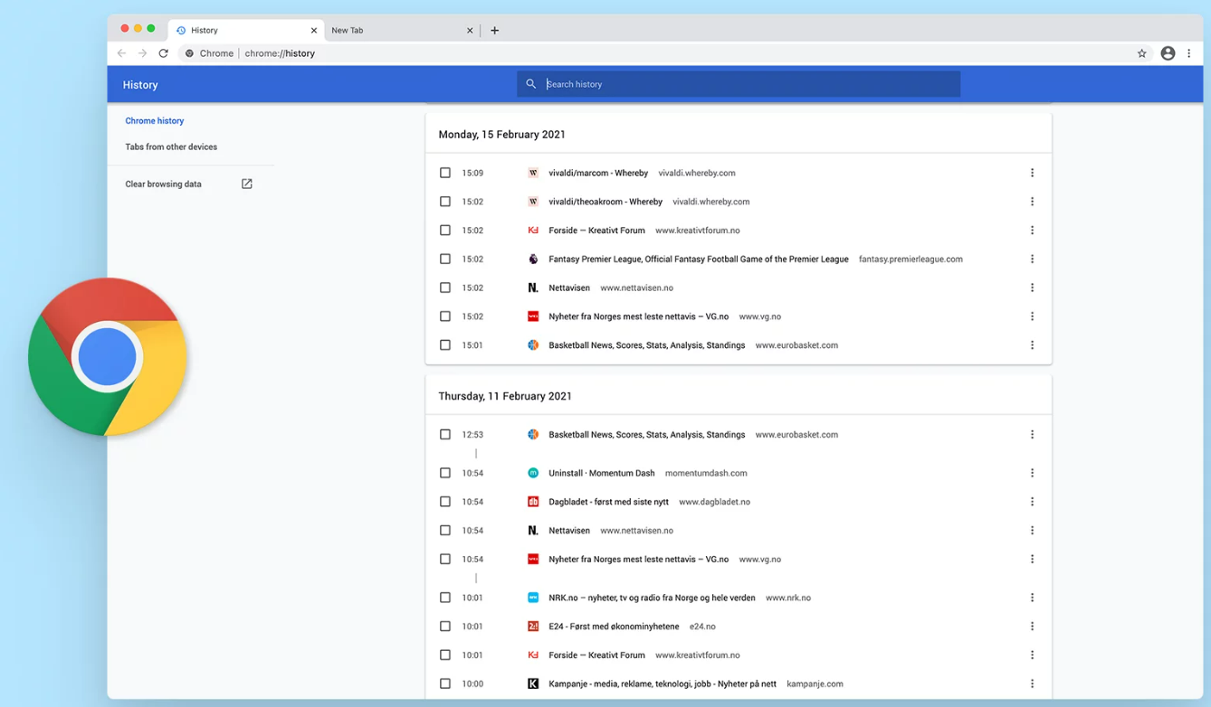Open Tabs from other devices
The width and height of the screenshot is (1211, 707).
click(x=171, y=146)
